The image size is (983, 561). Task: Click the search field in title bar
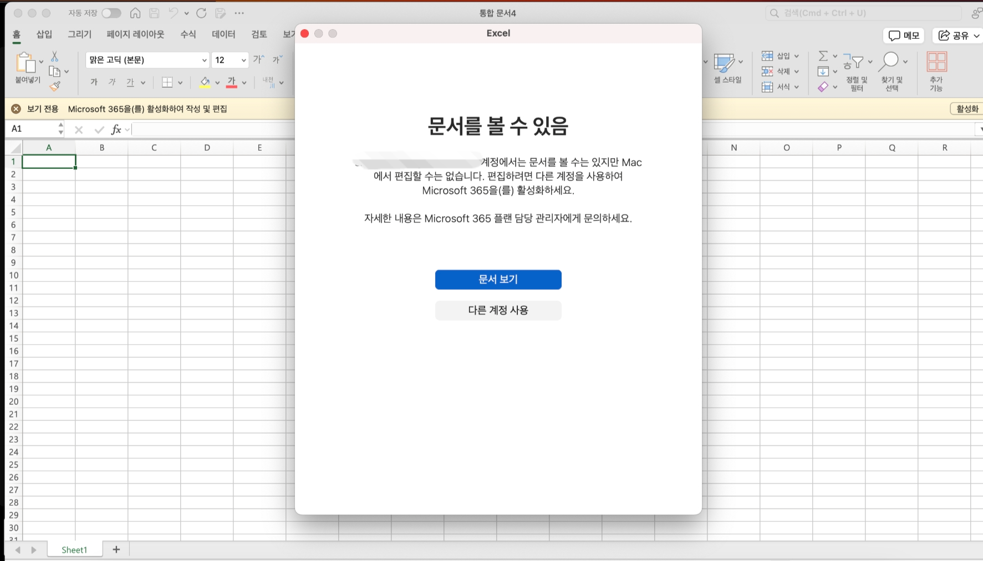pyautogui.click(x=863, y=13)
